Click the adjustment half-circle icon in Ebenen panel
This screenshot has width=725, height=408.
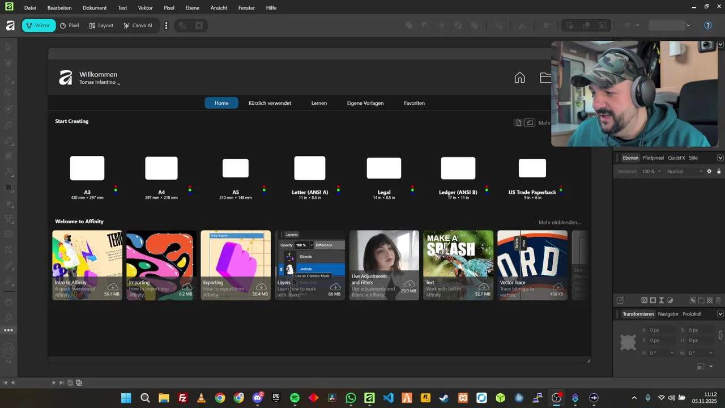[x=669, y=300]
